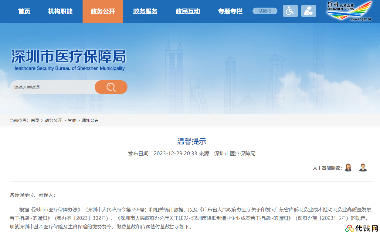Select the male AI voice reader

pyautogui.click(x=363, y=168)
